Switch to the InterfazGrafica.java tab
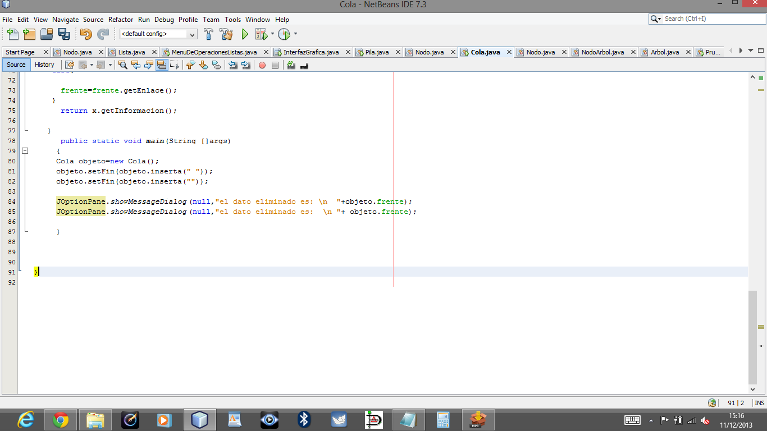This screenshot has width=767, height=431. [x=311, y=52]
